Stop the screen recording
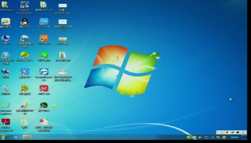Screen dimensions: 251x143 [x=238, y=132]
